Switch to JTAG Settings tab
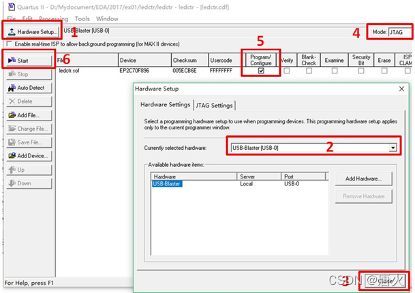The width and height of the screenshot is (415, 293). [x=215, y=106]
